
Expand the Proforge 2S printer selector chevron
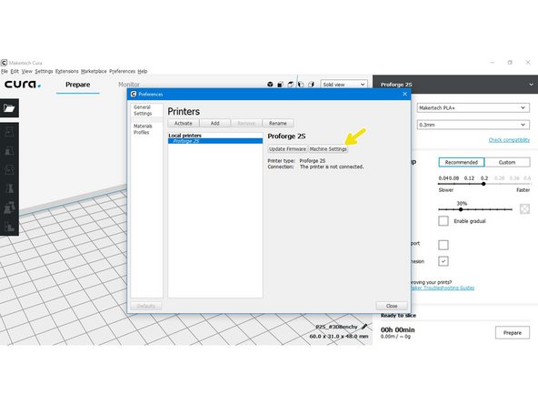click(x=531, y=85)
